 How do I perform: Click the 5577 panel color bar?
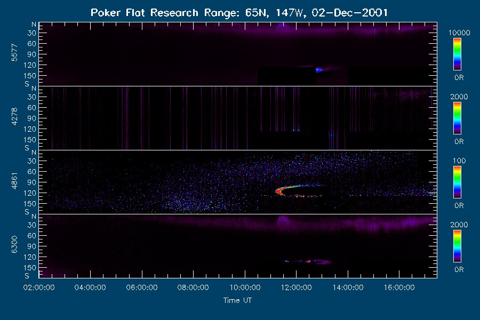(x=458, y=54)
